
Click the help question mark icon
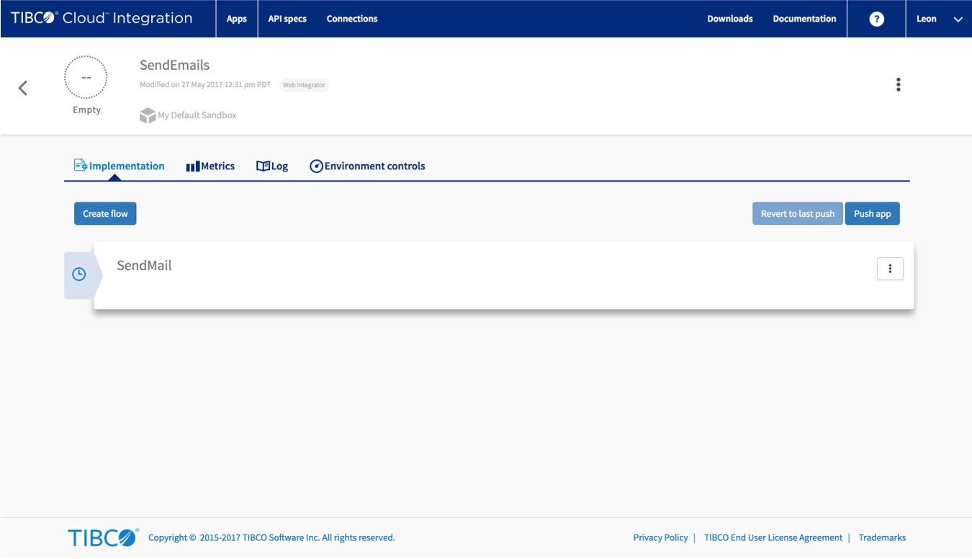(876, 19)
